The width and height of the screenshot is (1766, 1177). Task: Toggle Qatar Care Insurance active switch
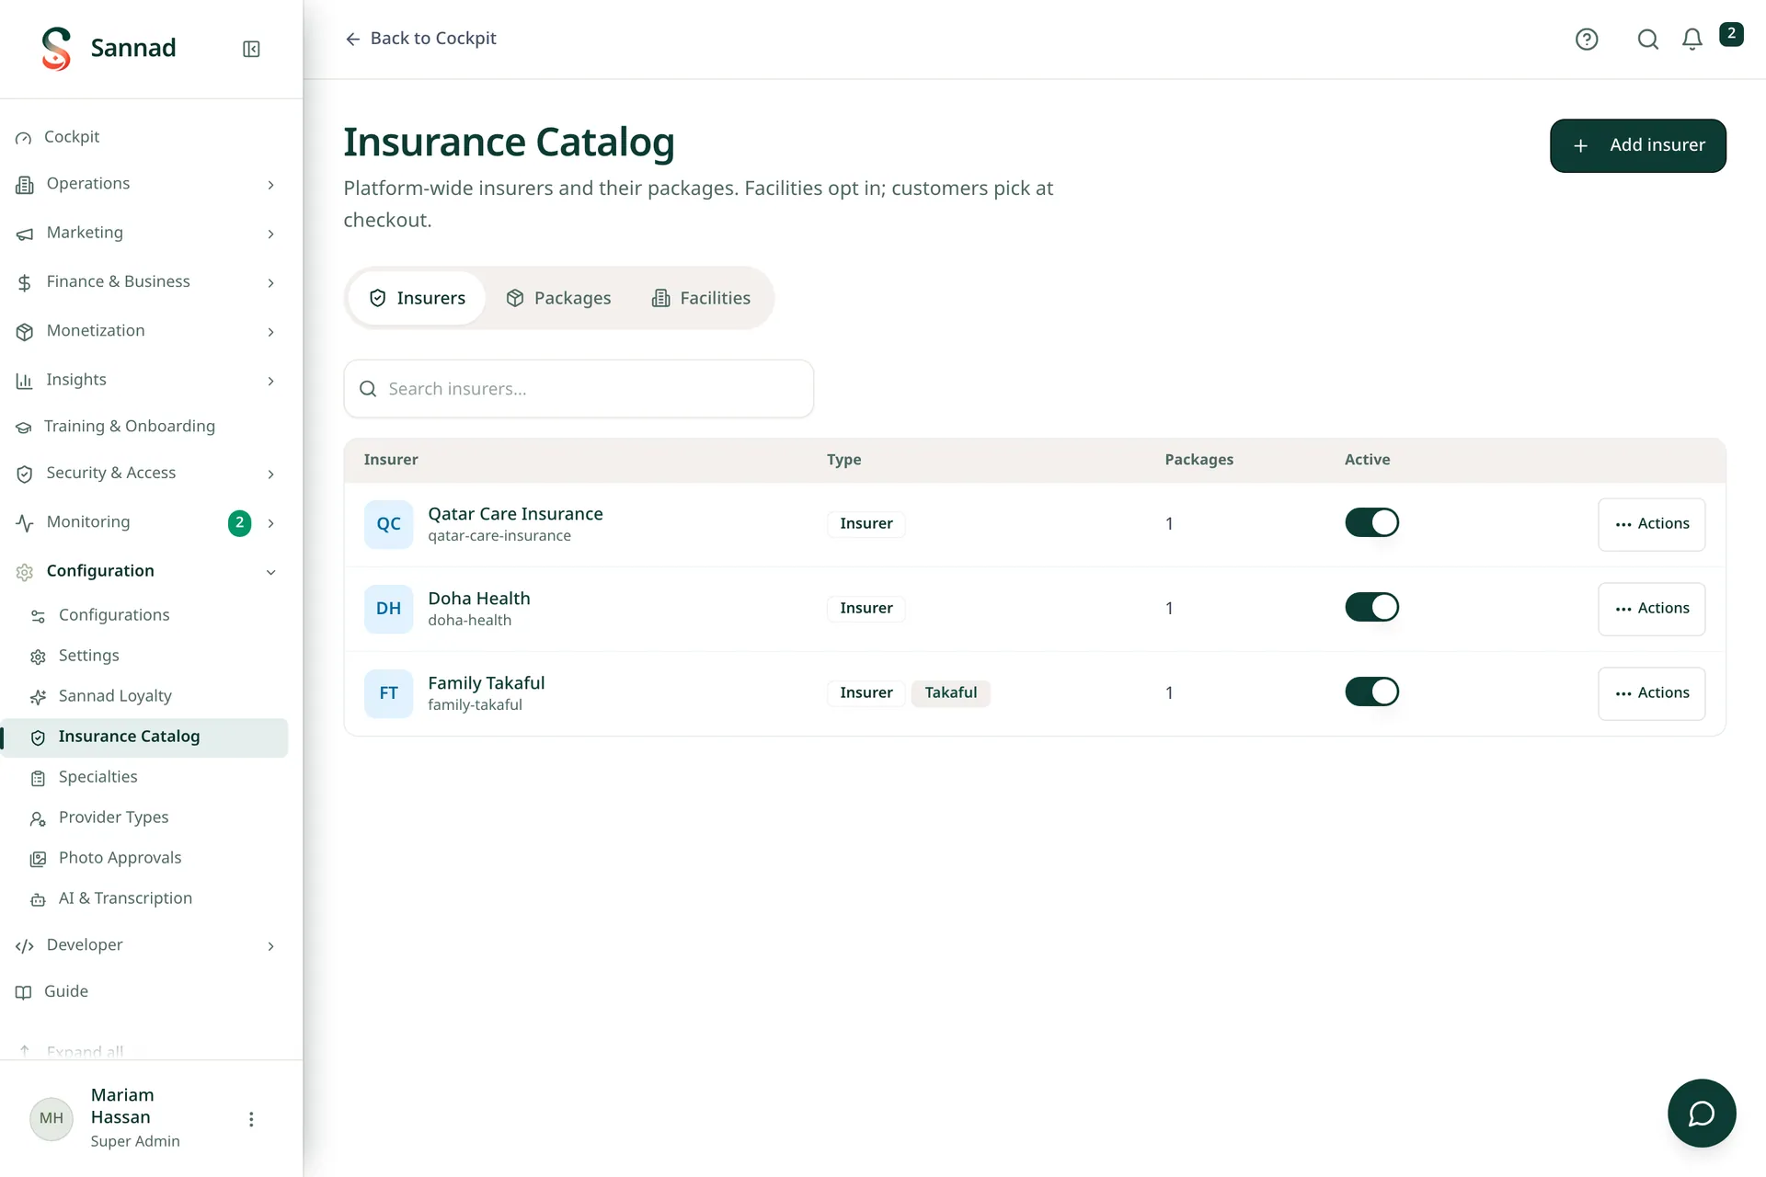click(x=1371, y=522)
